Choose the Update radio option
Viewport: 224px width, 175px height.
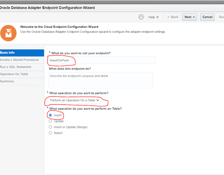point(50,121)
